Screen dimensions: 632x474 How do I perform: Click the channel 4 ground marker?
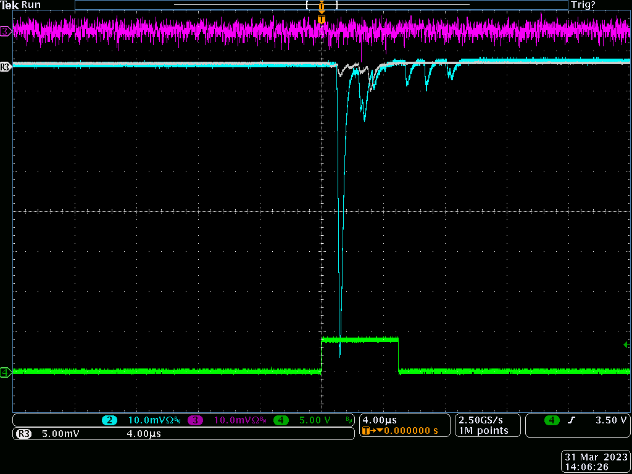click(x=6, y=372)
